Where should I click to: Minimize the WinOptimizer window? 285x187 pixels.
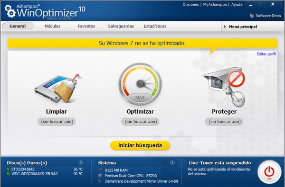point(251,5)
